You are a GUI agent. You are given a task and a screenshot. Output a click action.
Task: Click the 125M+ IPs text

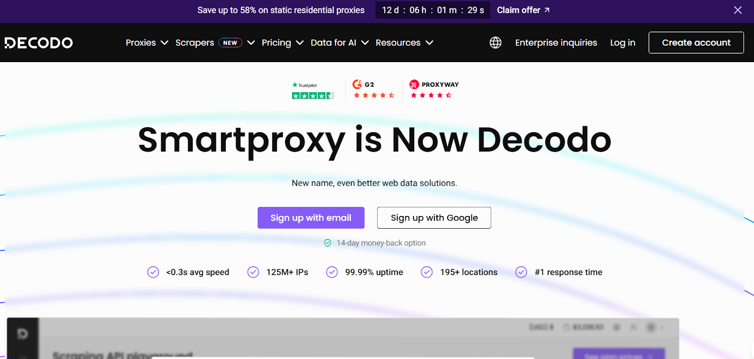coord(287,272)
